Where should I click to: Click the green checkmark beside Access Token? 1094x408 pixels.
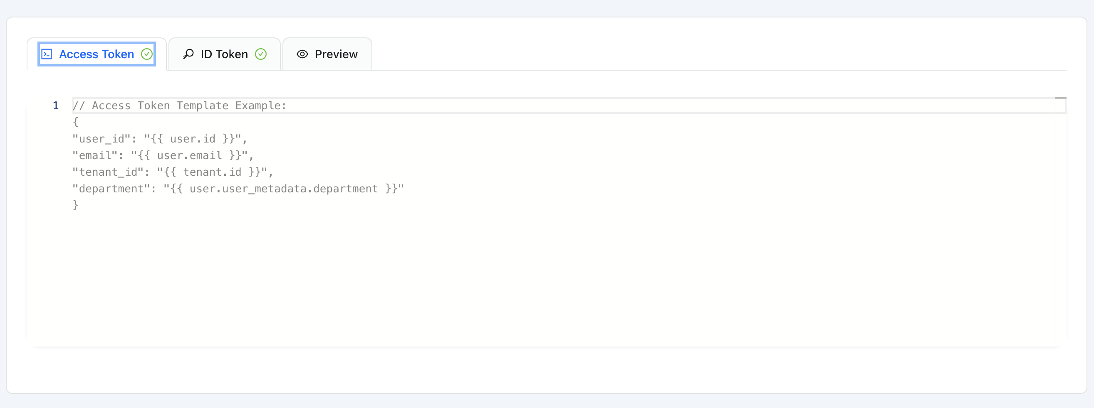[147, 54]
